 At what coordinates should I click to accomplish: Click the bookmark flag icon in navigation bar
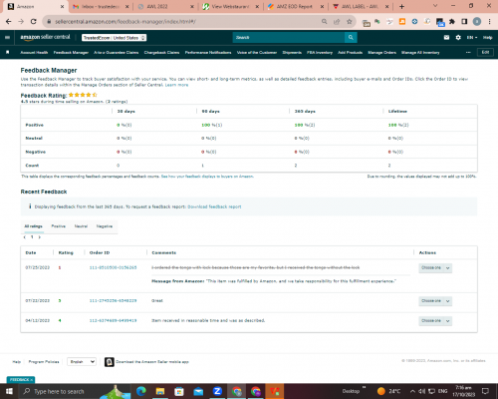point(8,52)
